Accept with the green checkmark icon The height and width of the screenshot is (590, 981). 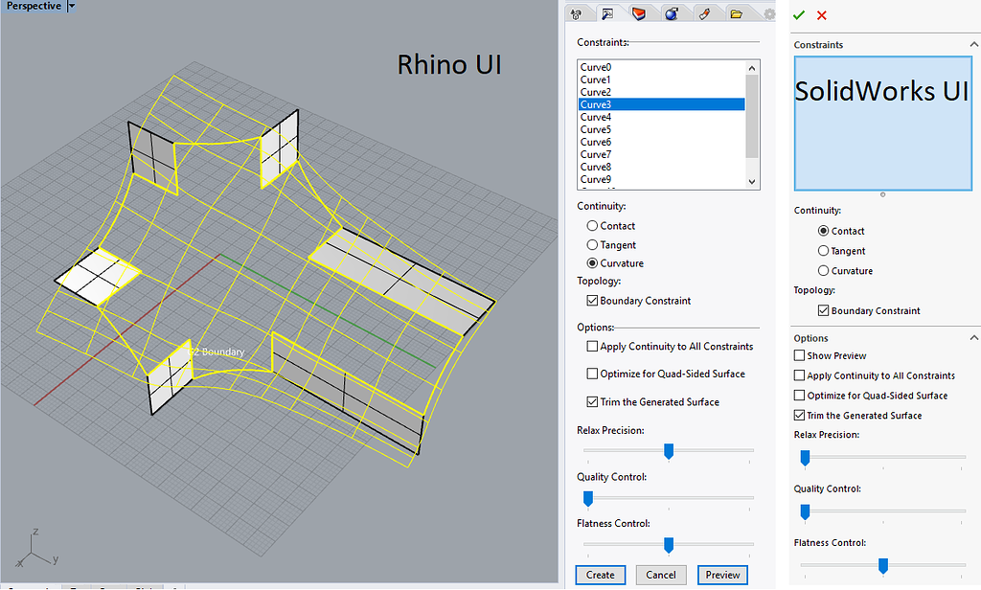click(x=799, y=15)
